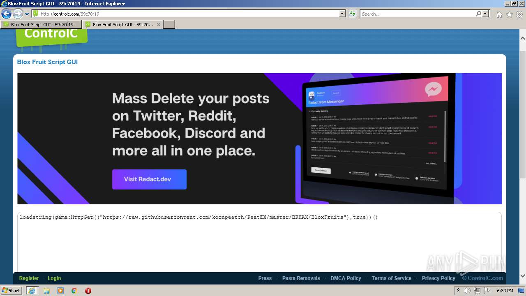The image size is (526, 296).
Task: Click the Messenger icon in the ad
Action: tap(433, 89)
